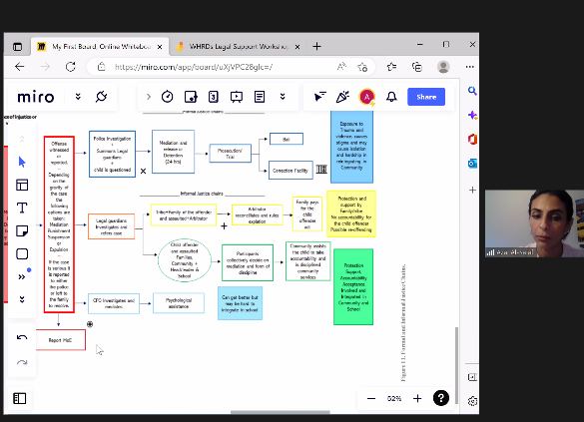Select the Text tool
This screenshot has width=584, height=422.
[22, 208]
